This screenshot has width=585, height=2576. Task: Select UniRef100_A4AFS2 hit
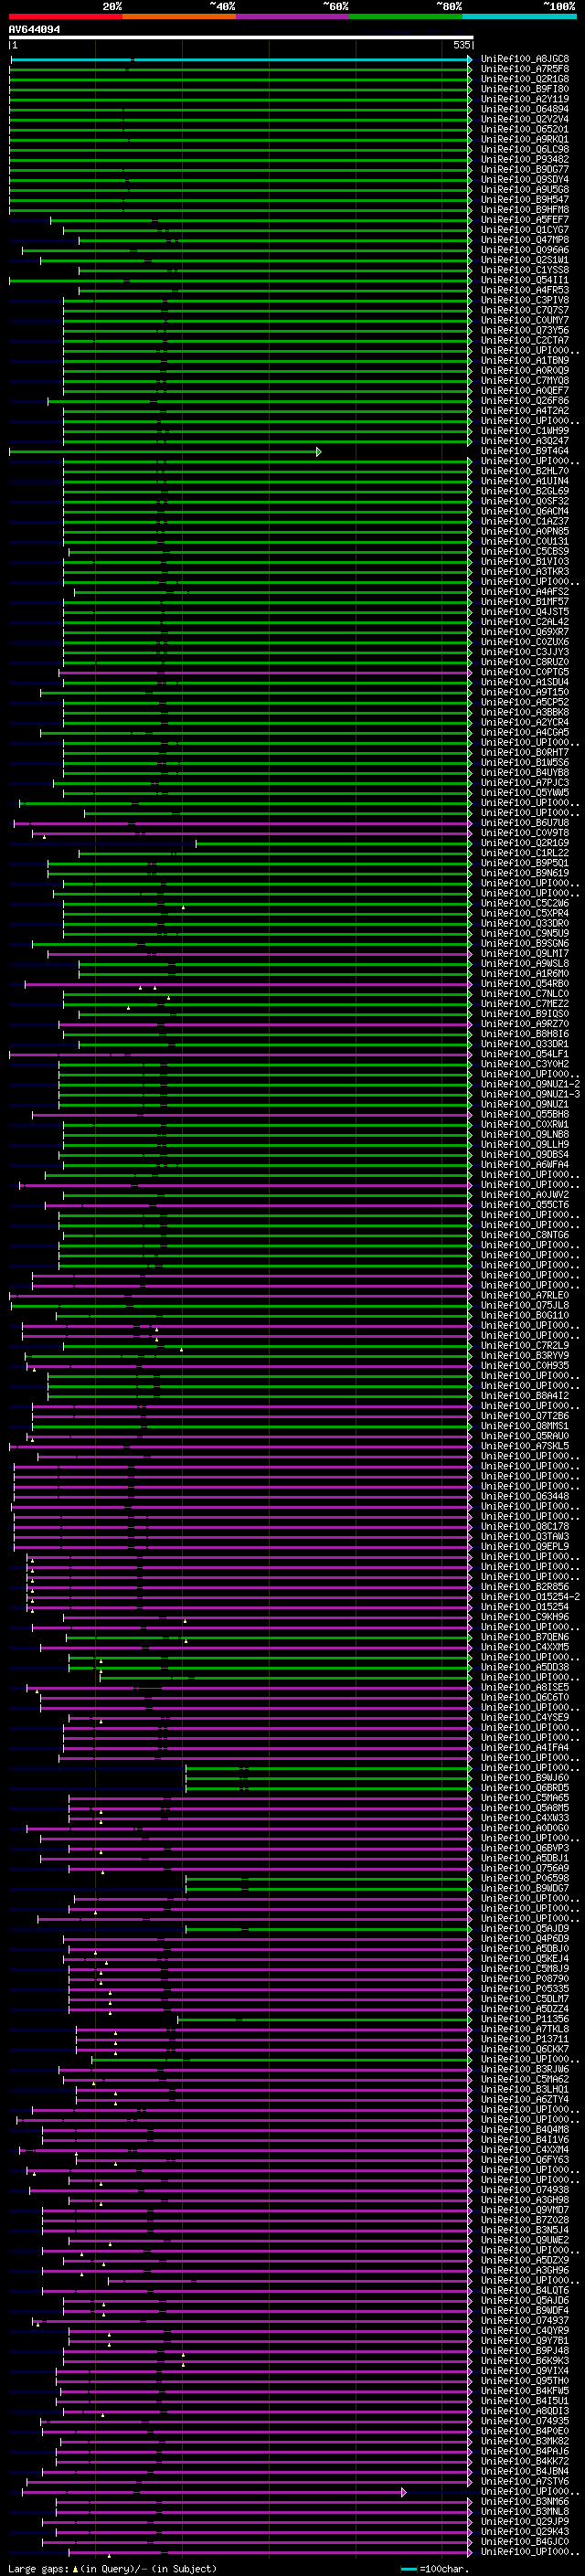525,592
